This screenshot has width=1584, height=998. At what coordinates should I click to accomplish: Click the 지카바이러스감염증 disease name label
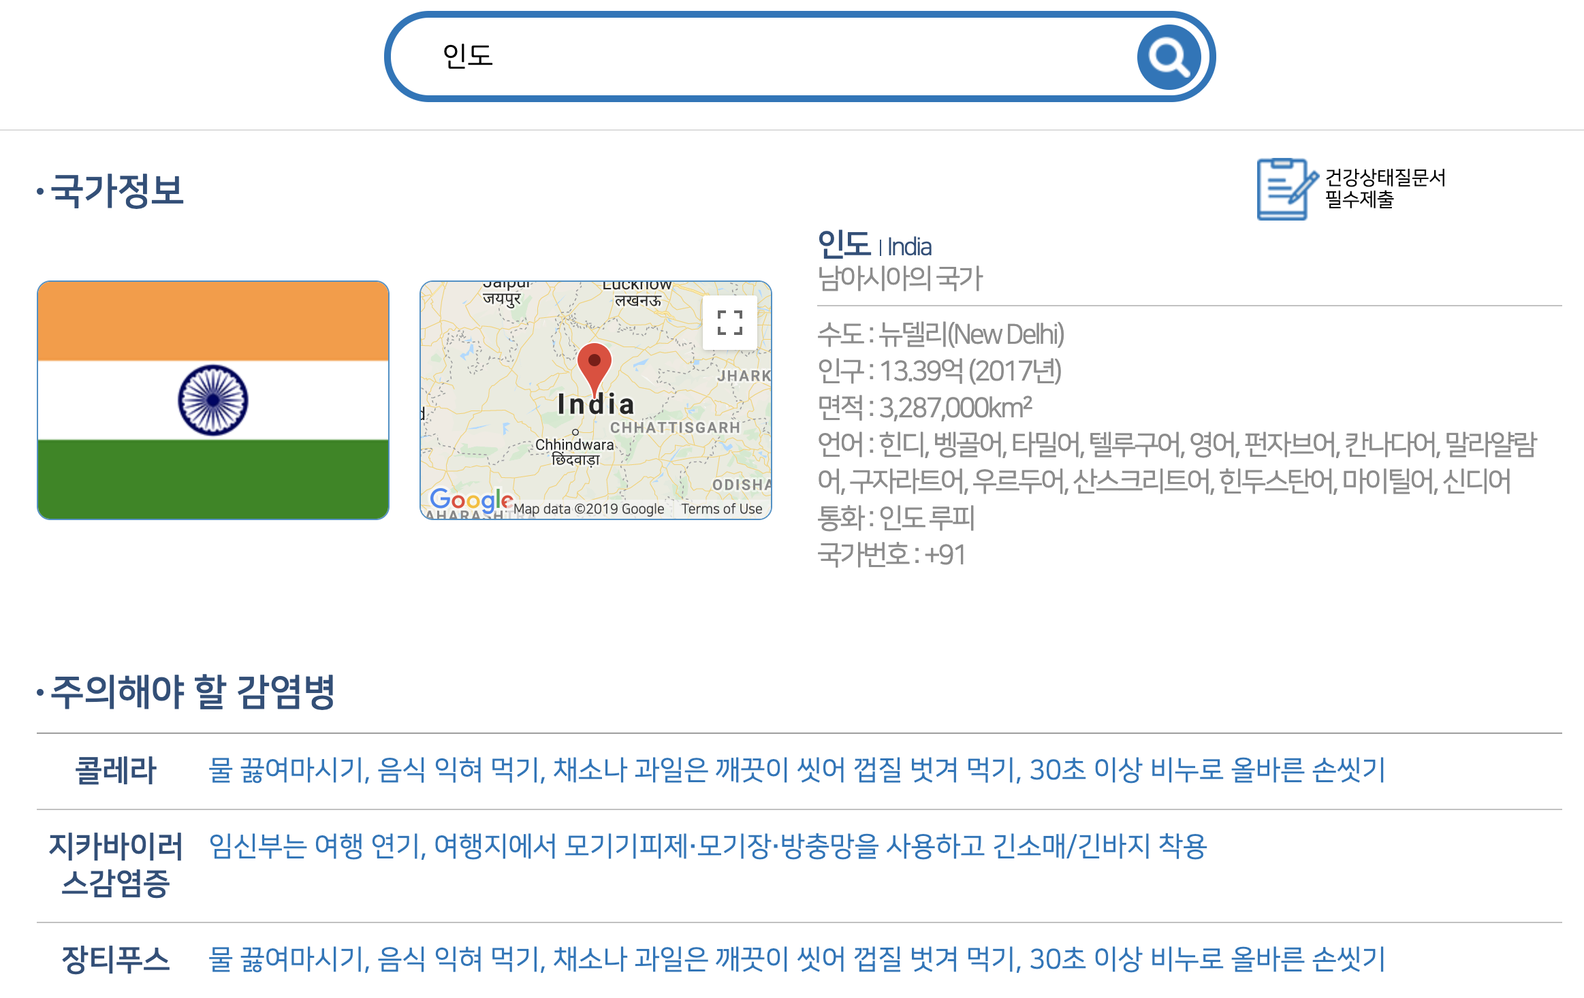click(x=116, y=865)
